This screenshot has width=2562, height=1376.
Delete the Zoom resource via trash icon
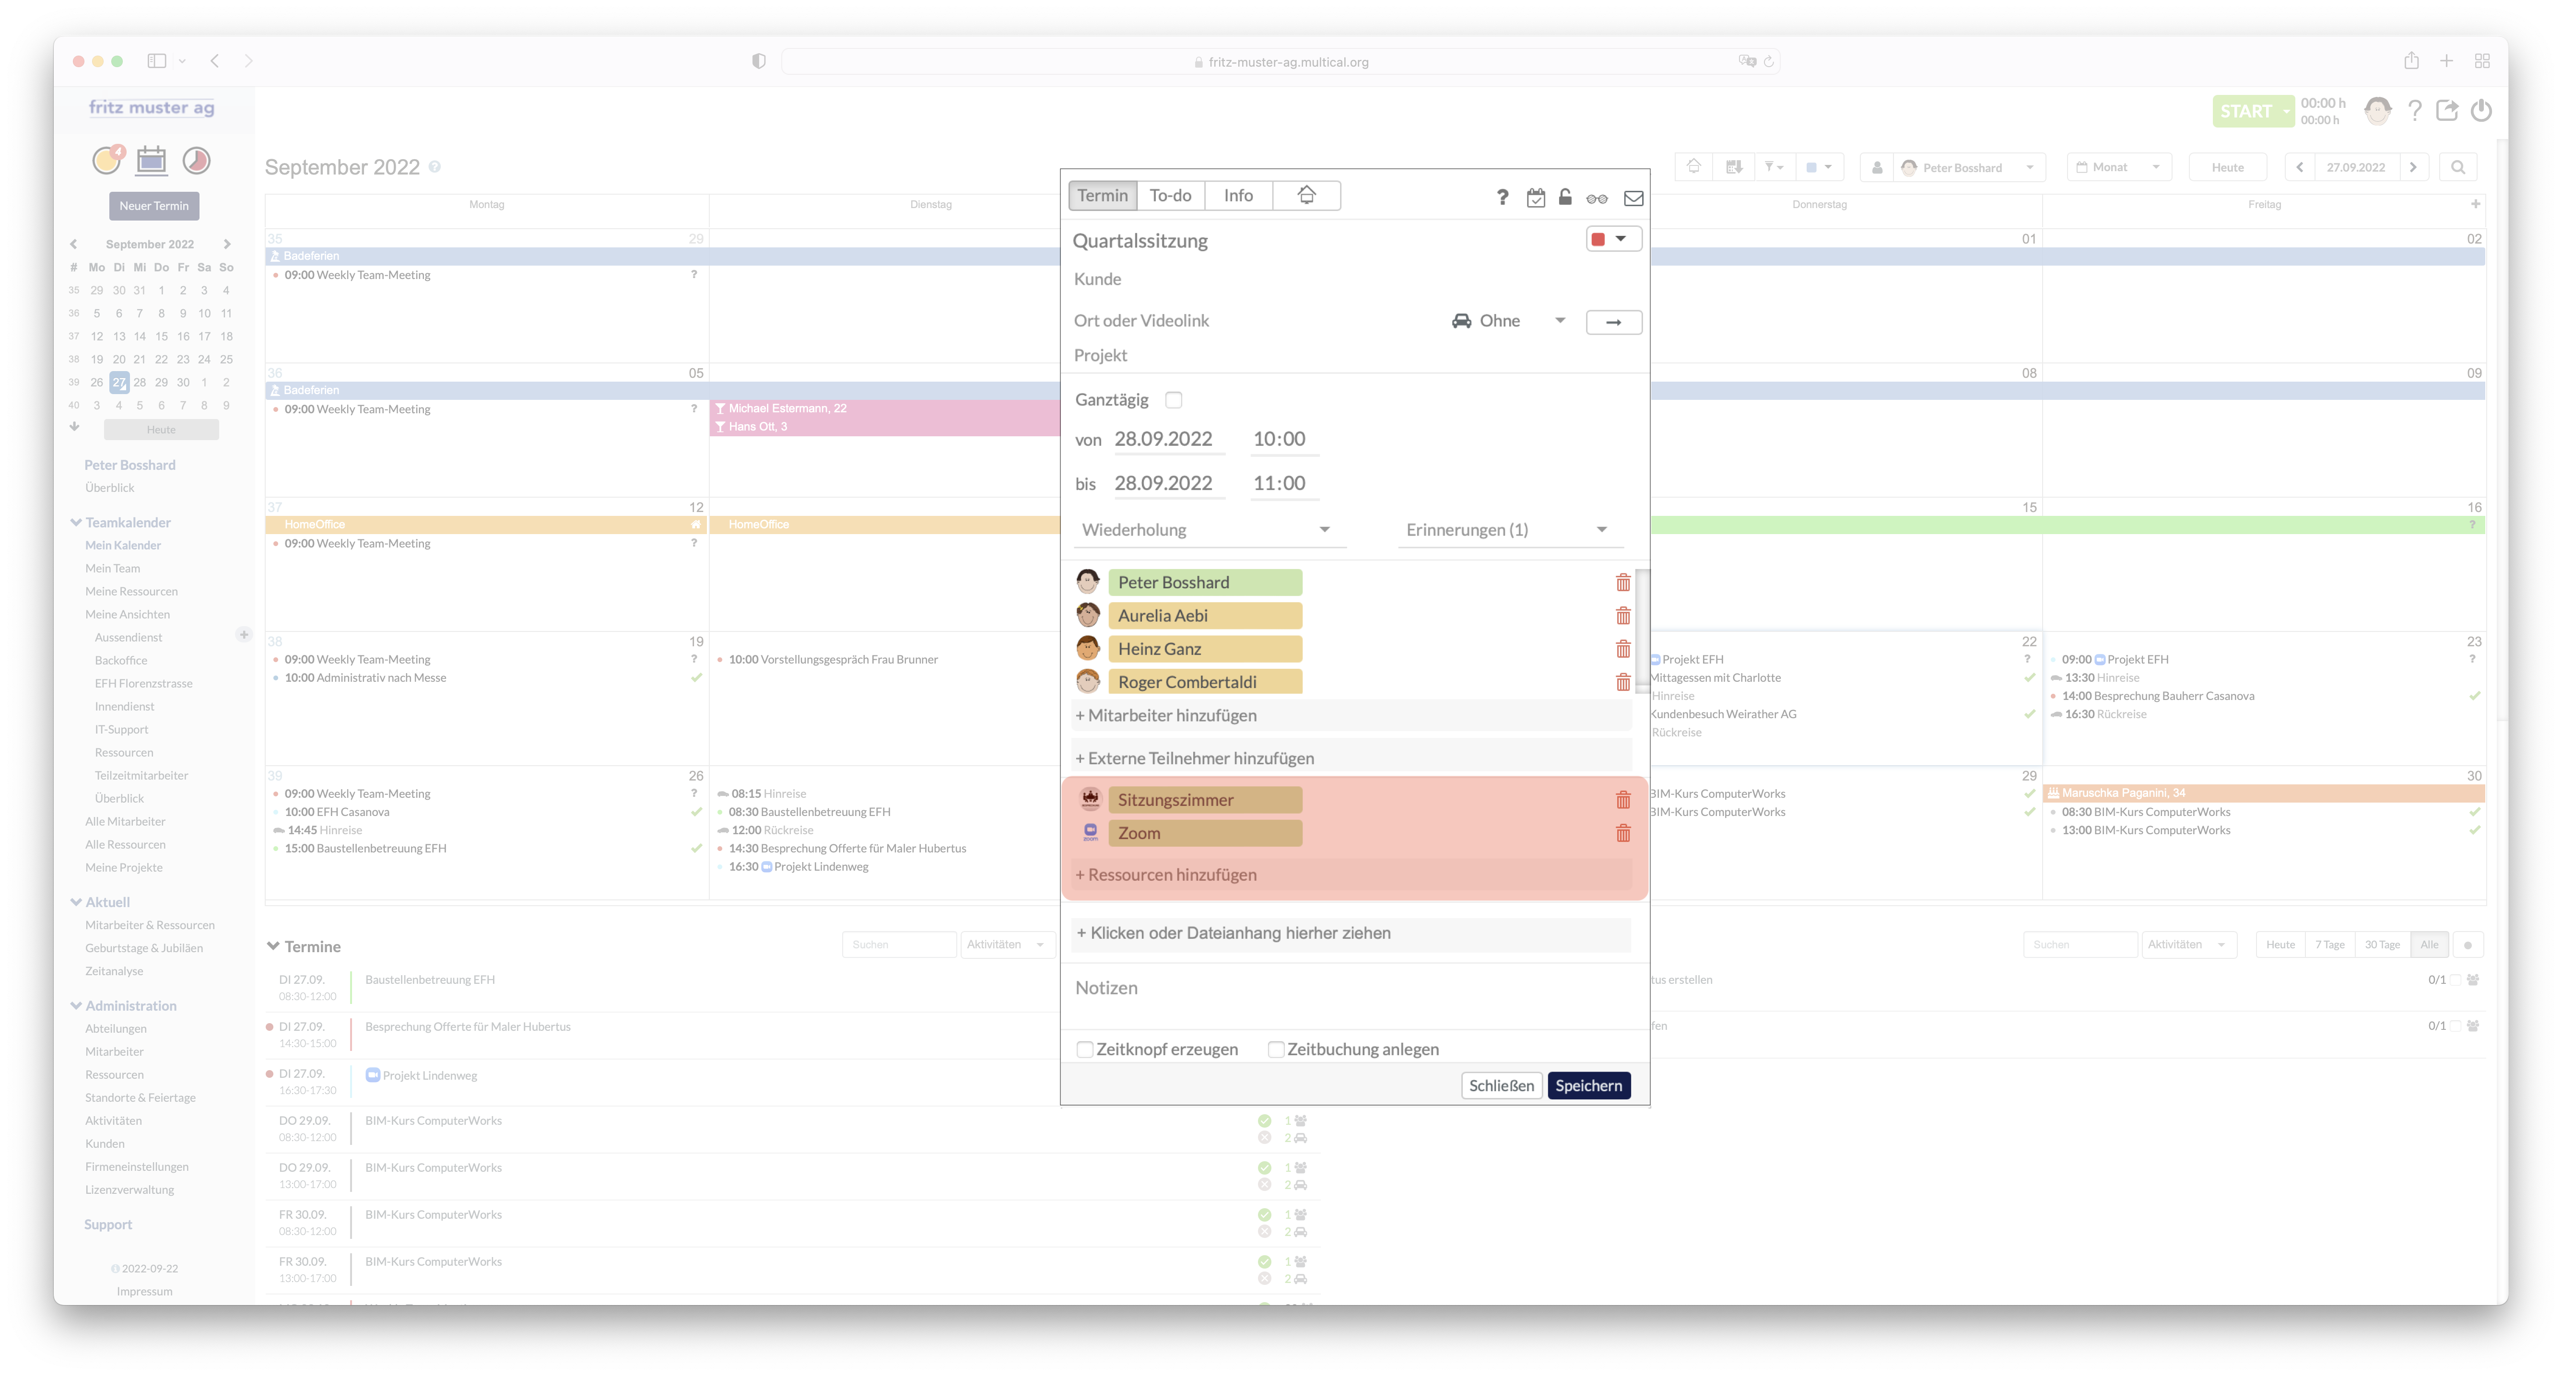[x=1623, y=832]
